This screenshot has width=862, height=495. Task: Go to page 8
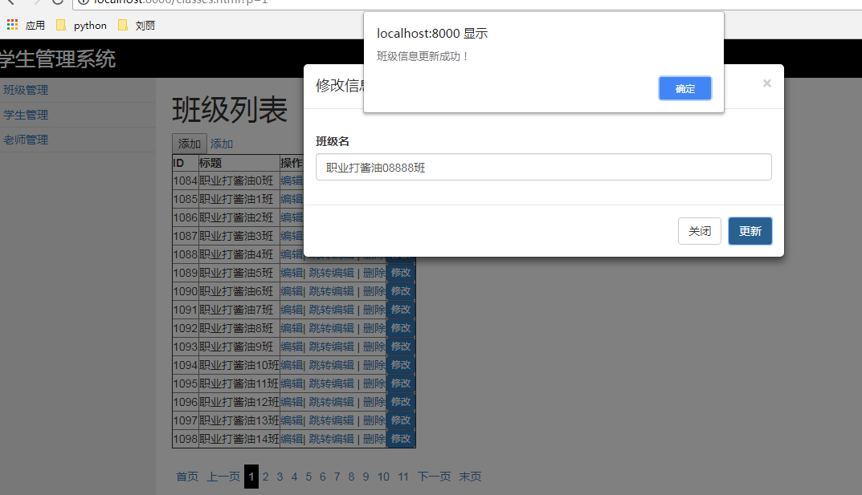tap(351, 477)
